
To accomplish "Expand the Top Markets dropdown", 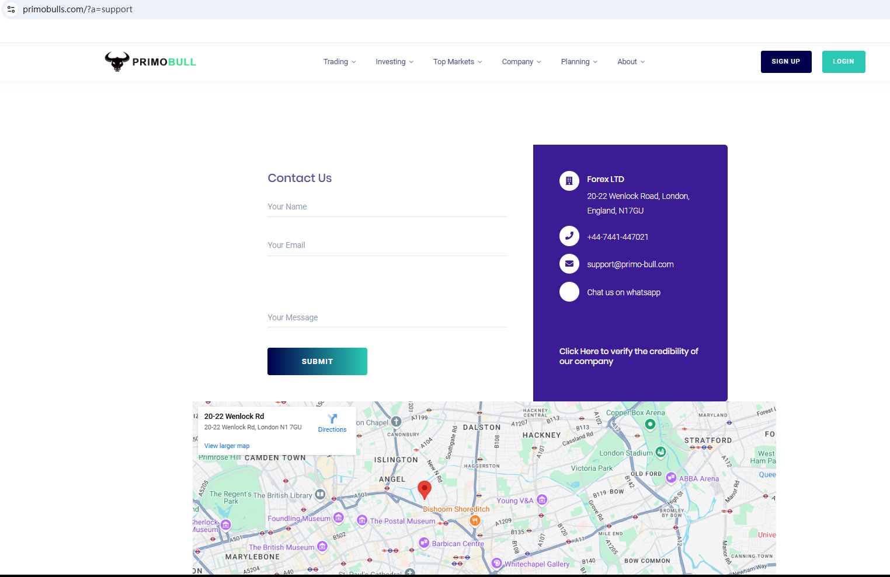I will click(457, 62).
